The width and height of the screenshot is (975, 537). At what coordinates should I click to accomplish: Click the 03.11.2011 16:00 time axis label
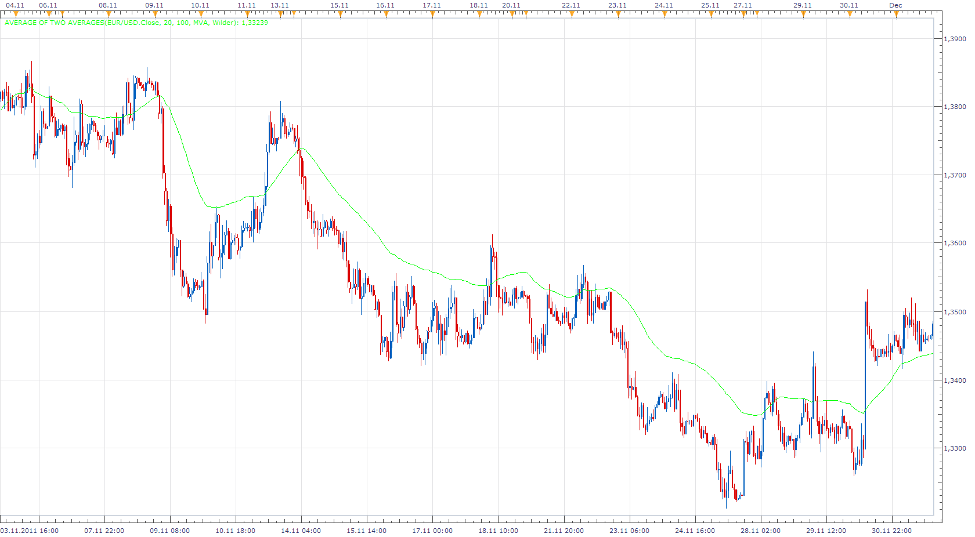30,531
